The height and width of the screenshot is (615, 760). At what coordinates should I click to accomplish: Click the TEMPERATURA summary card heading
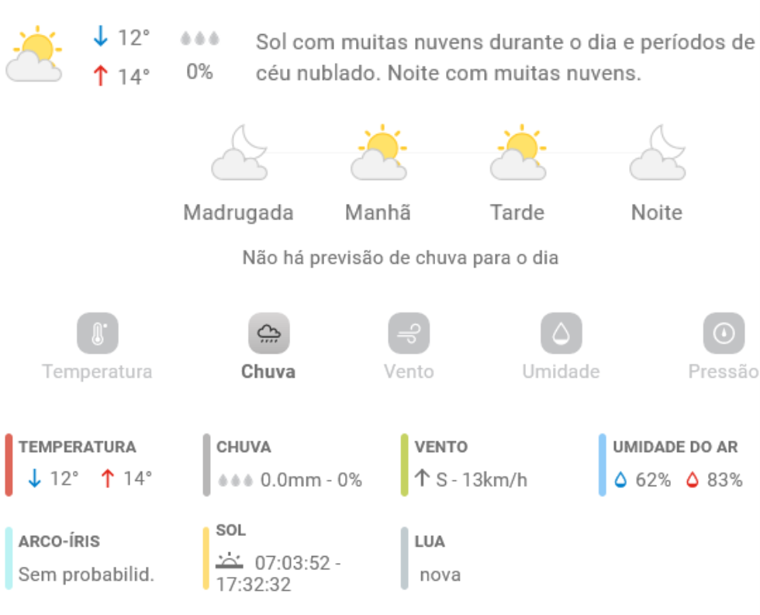[x=78, y=447]
